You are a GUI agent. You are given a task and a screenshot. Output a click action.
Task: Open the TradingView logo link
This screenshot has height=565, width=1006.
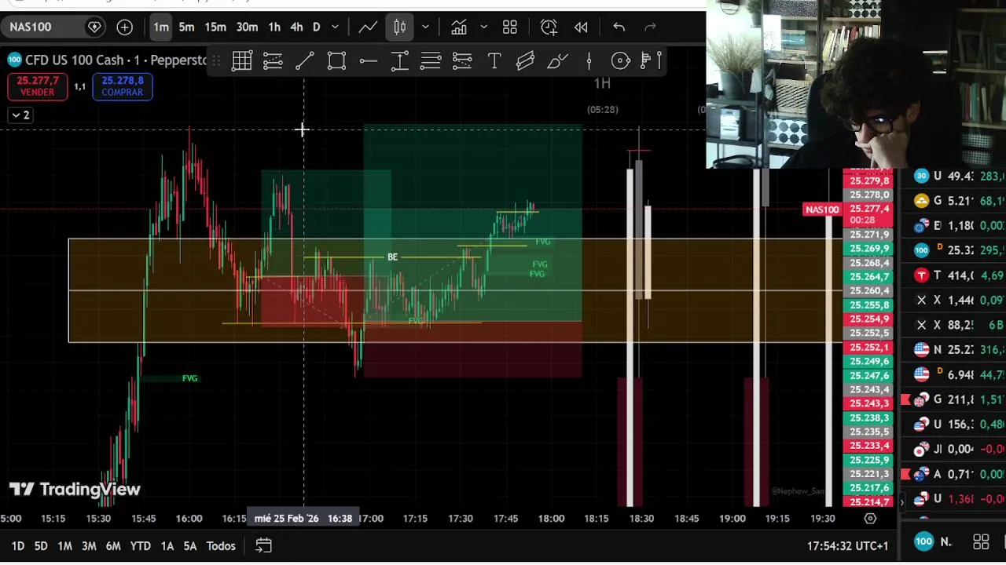coord(75,490)
